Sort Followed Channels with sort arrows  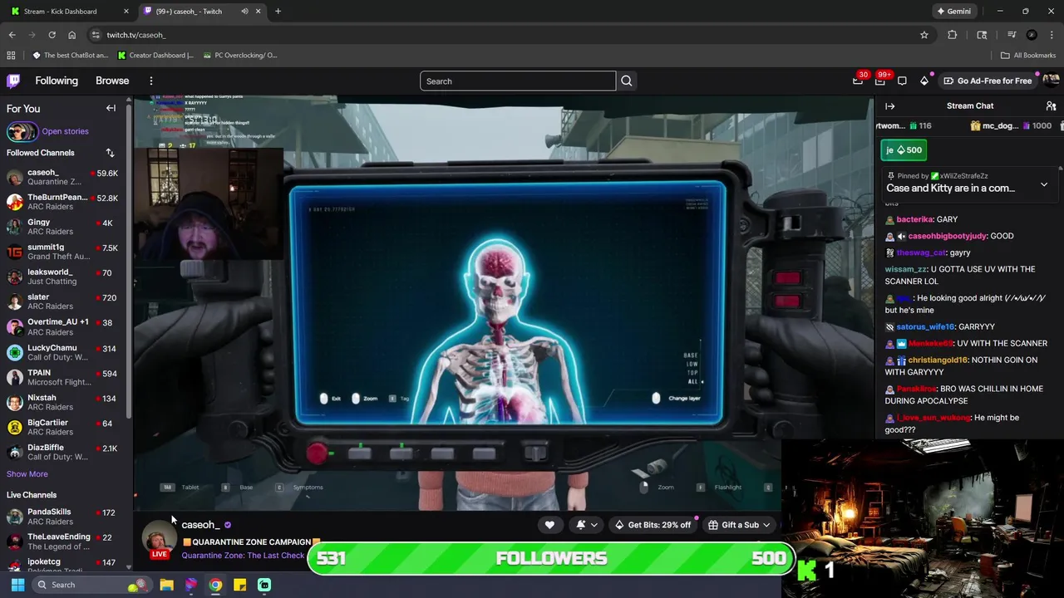(110, 153)
